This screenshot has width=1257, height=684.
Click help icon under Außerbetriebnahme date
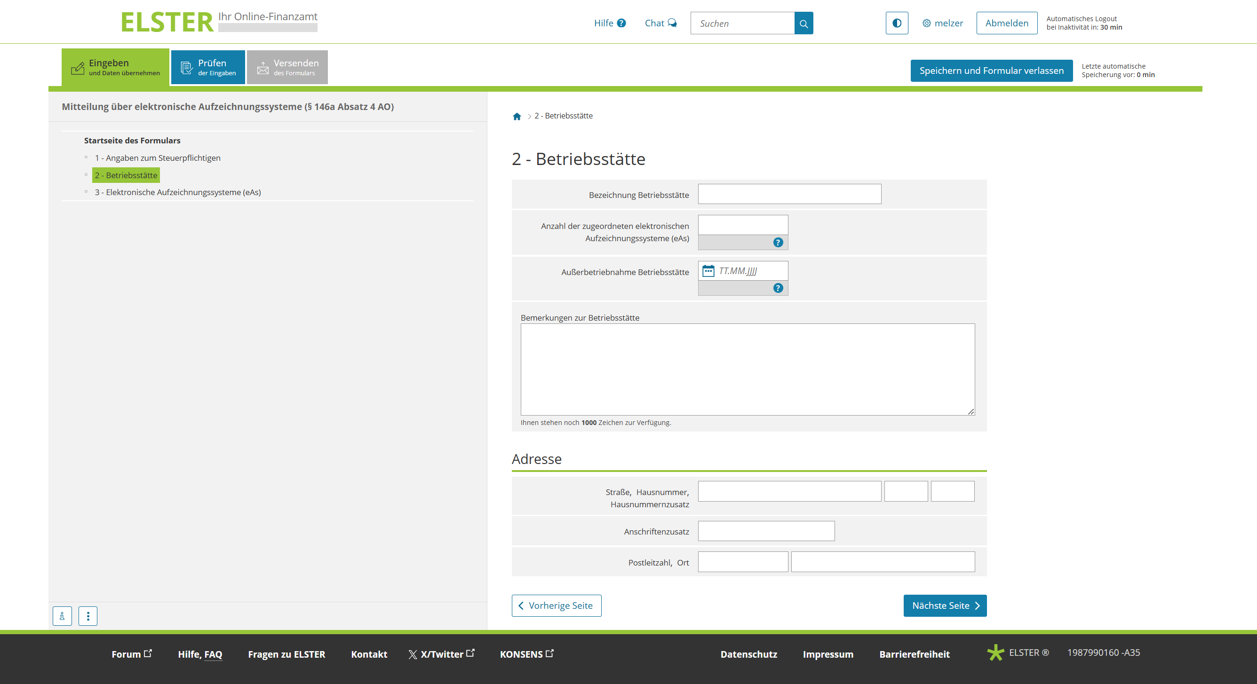(778, 288)
